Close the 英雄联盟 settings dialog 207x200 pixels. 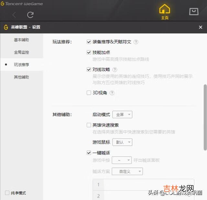point(201,27)
